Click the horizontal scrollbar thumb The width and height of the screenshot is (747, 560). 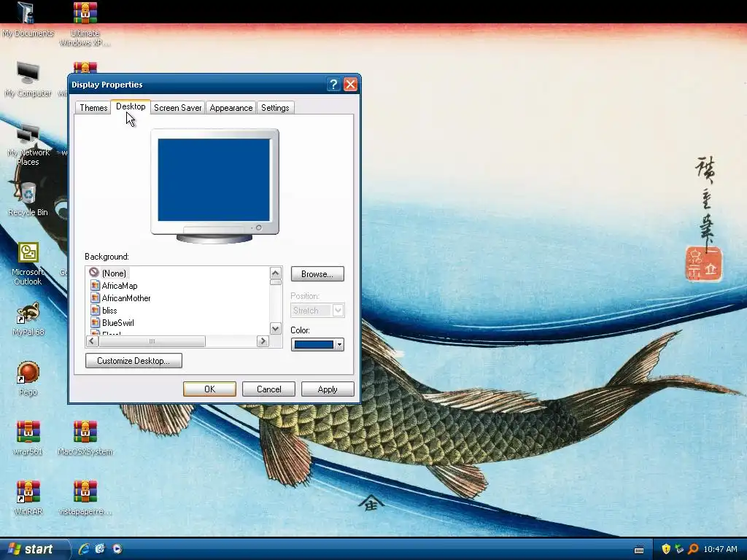pos(152,341)
